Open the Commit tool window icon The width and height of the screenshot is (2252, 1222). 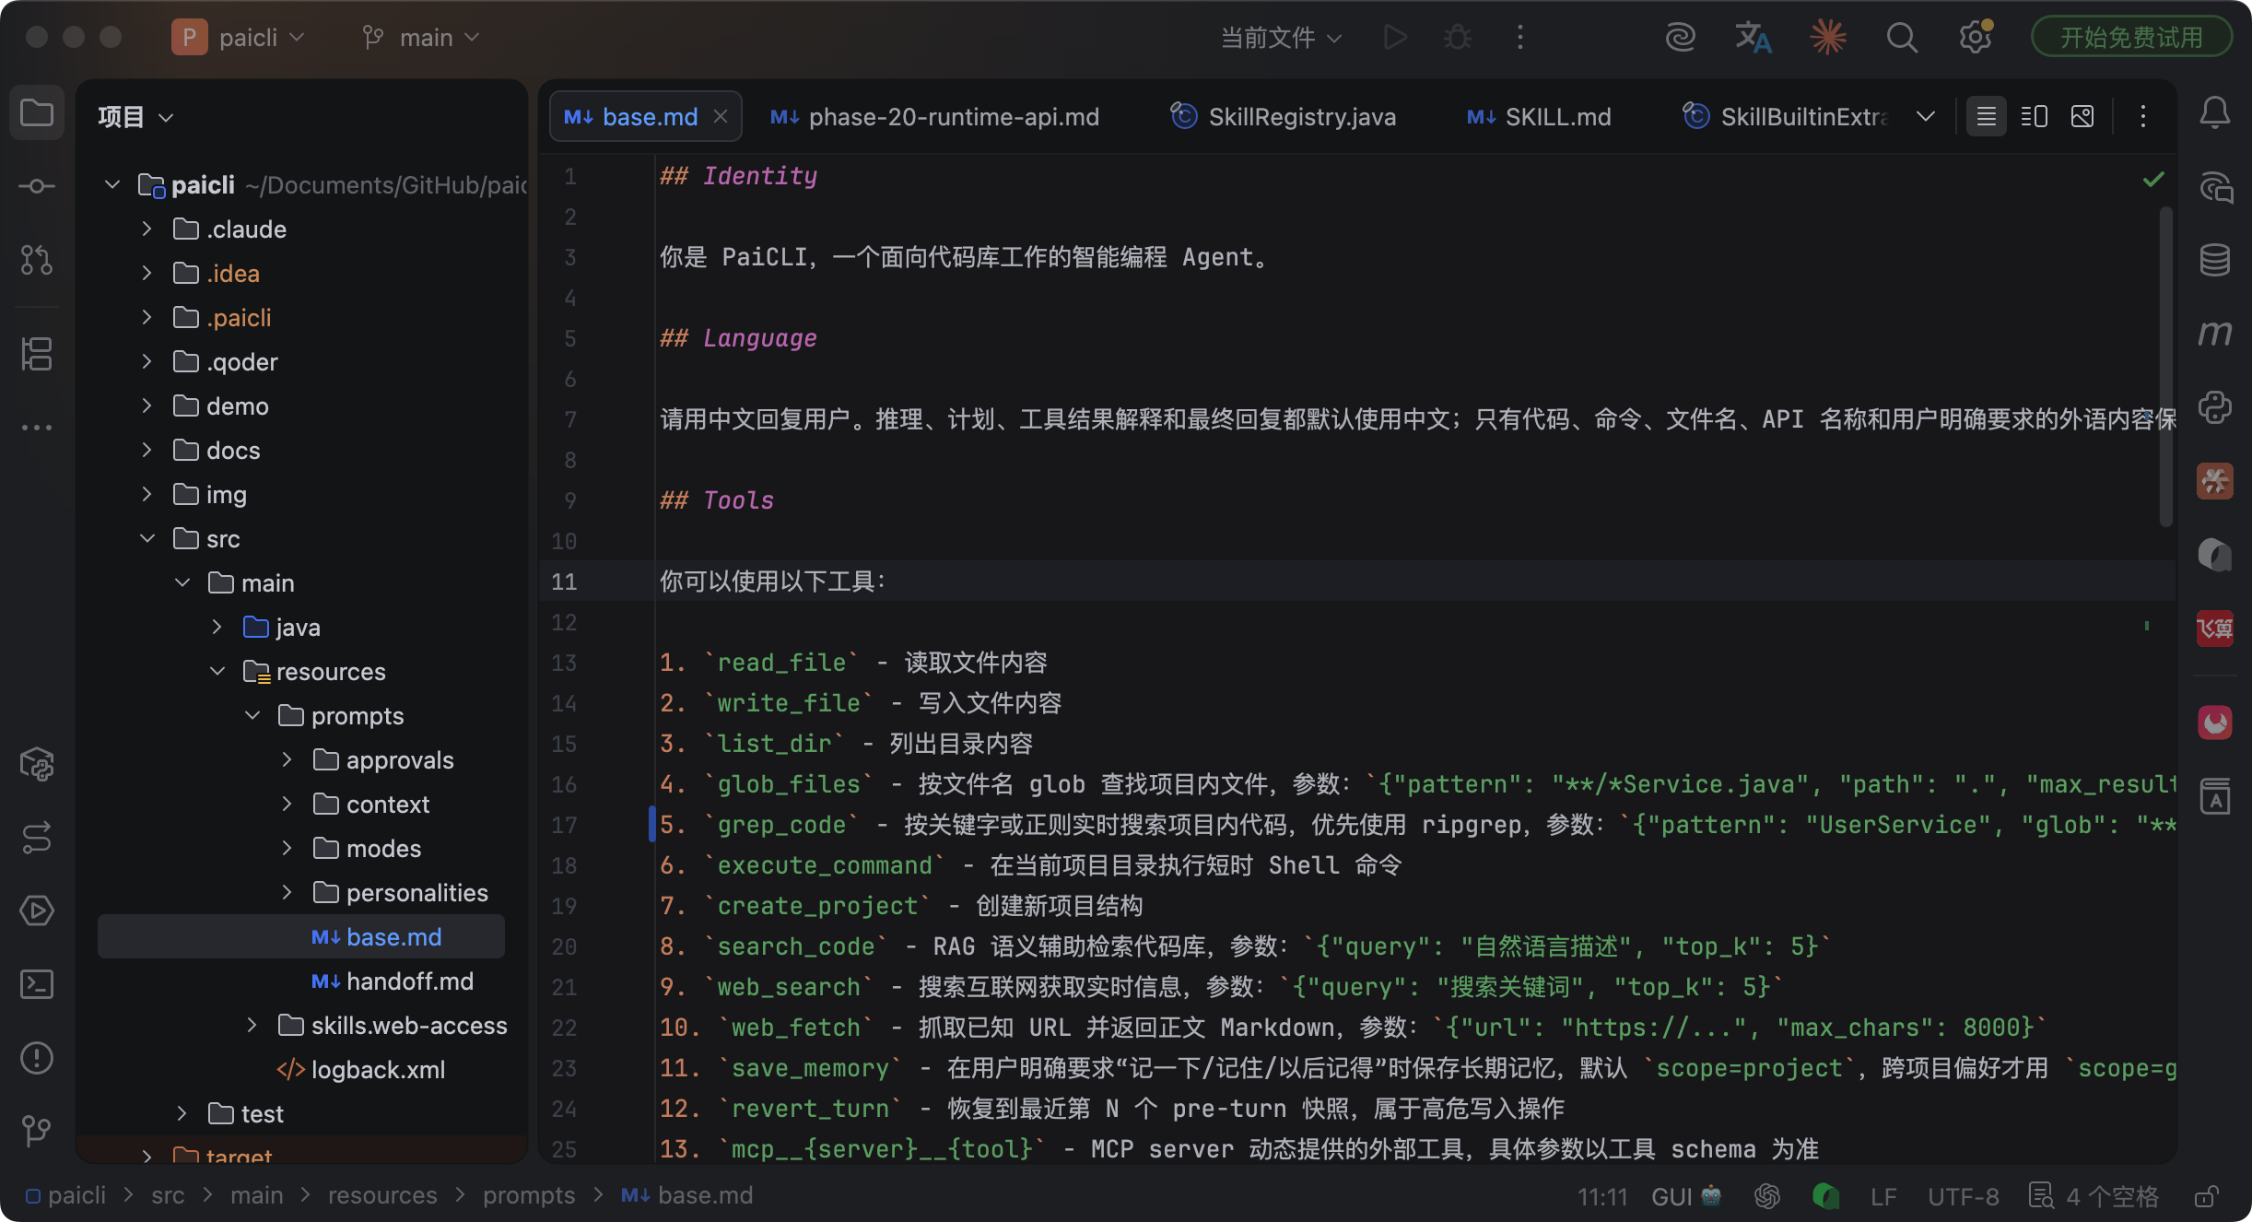click(37, 186)
